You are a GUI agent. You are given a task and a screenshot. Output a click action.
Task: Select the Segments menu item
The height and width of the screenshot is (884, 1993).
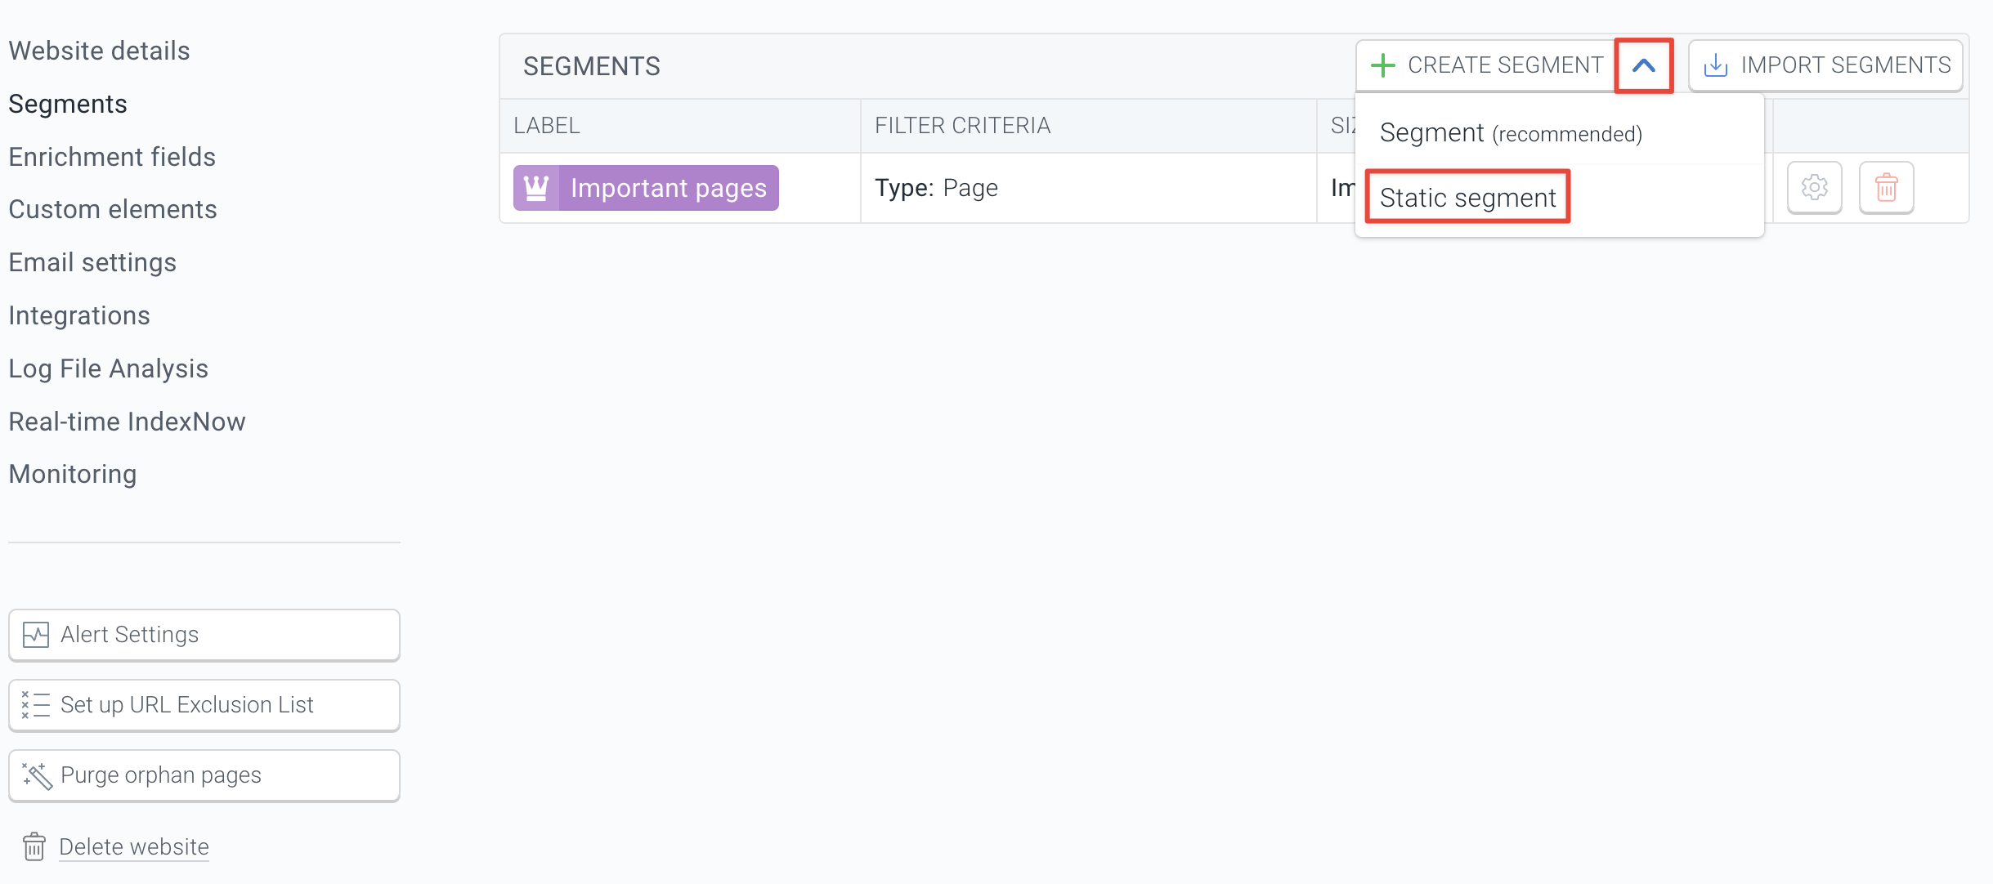[66, 103]
